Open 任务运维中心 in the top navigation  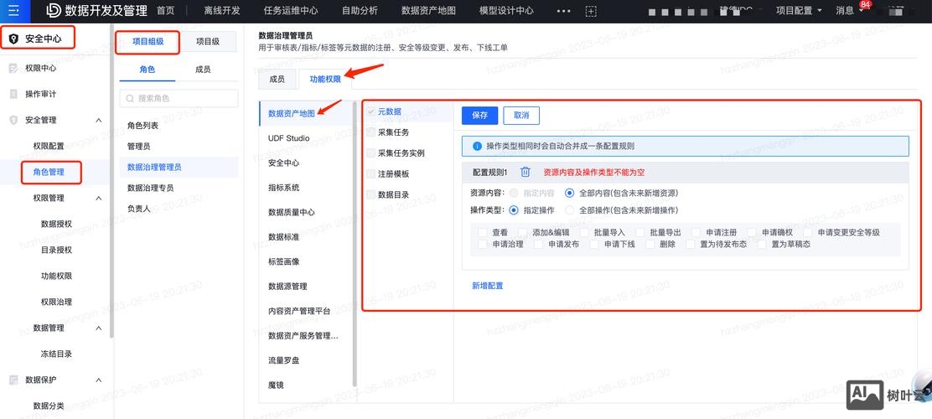point(291,11)
